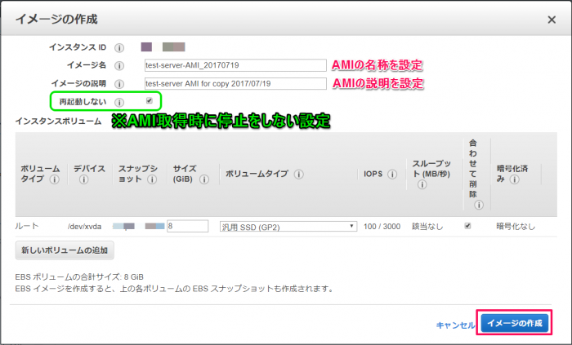Click info icon beside 再起動しない
The image size is (572, 345).
click(119, 102)
